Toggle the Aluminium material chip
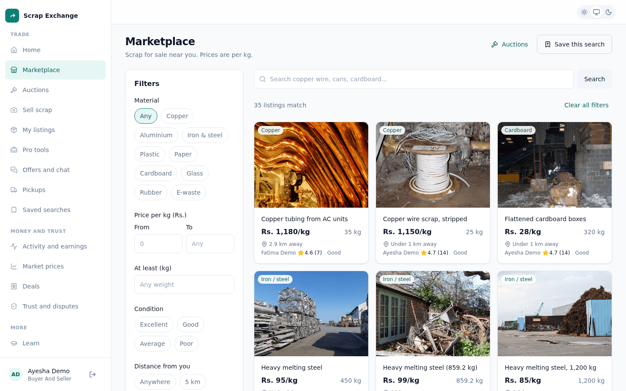The image size is (626, 391). click(x=156, y=135)
